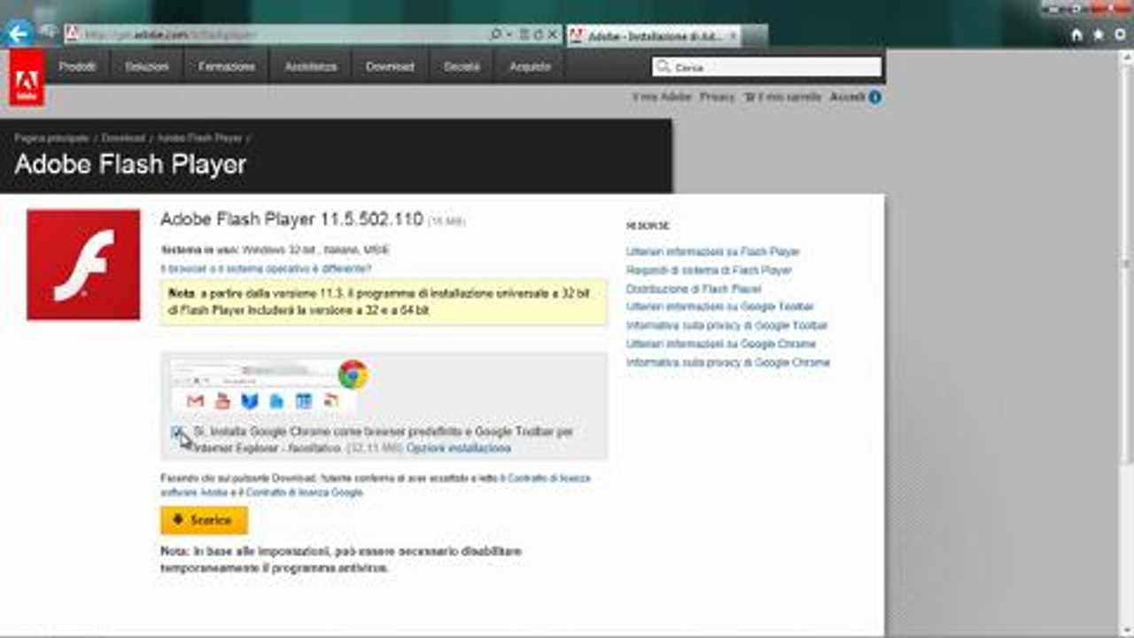Open Ulteriori informazioni su Flash Player link
Viewport: 1134px width, 638px height.
pyautogui.click(x=712, y=252)
